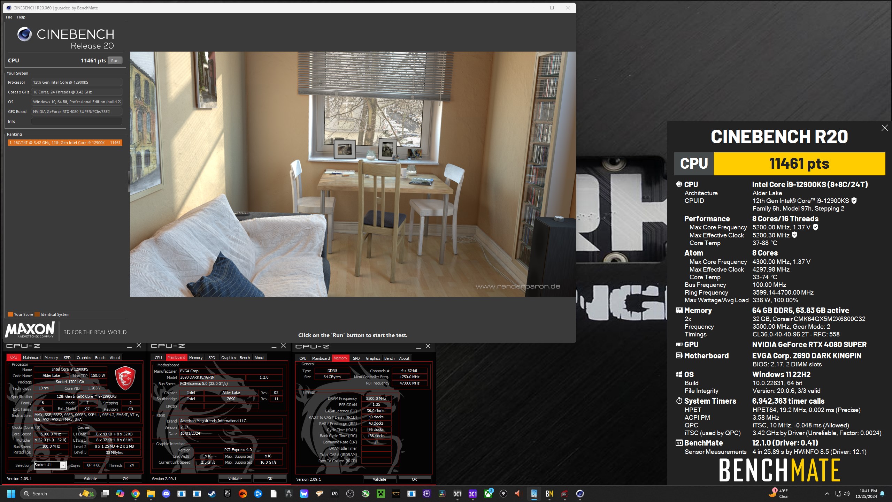The image size is (892, 502).
Task: Open the Windows Start menu
Action: coord(11,494)
